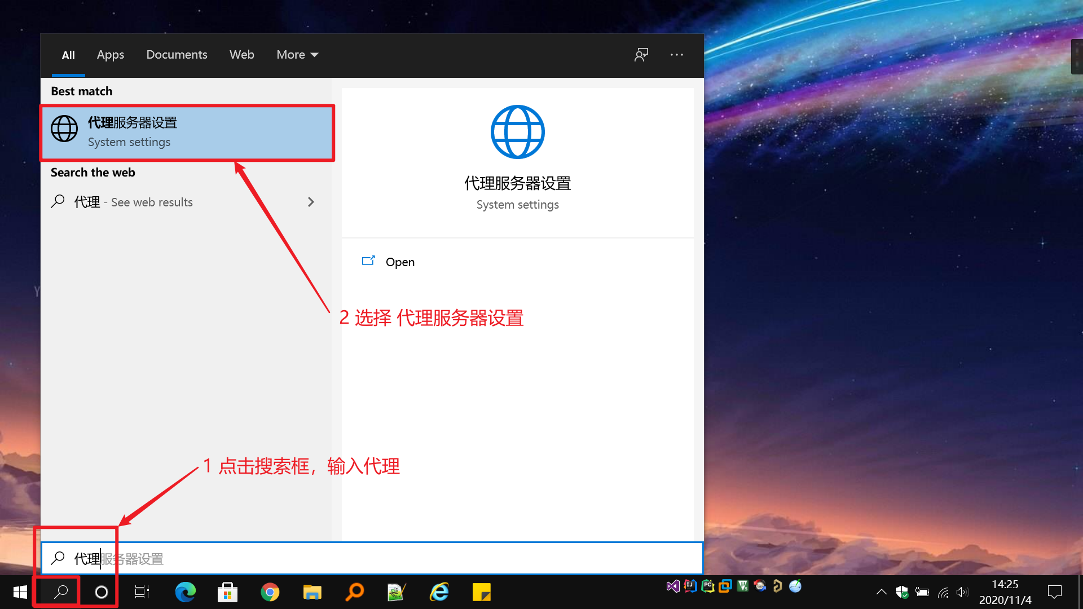Viewport: 1083px width, 609px height.
Task: Click the search input field in taskbar
Action: coord(372,559)
